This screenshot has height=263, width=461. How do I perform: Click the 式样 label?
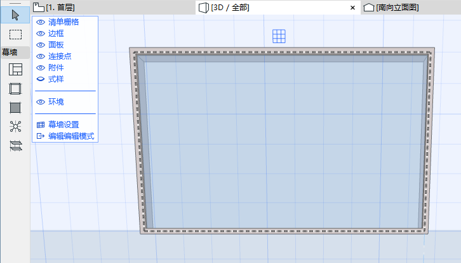(56, 79)
